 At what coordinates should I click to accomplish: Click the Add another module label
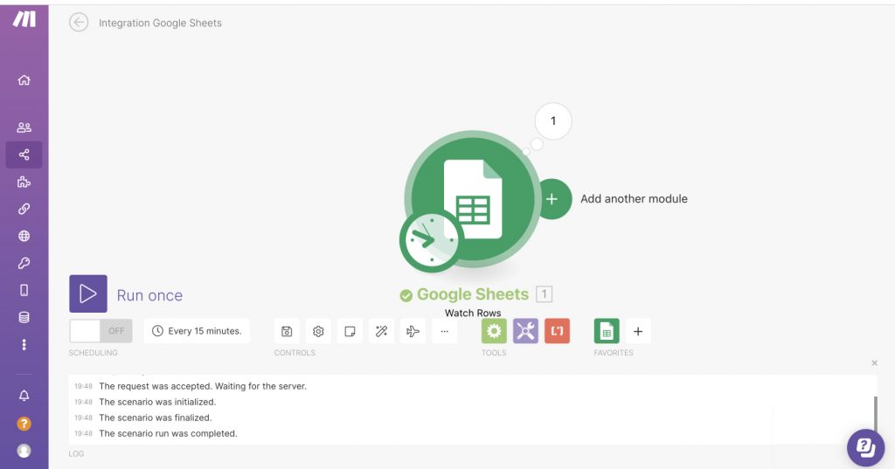(x=634, y=198)
